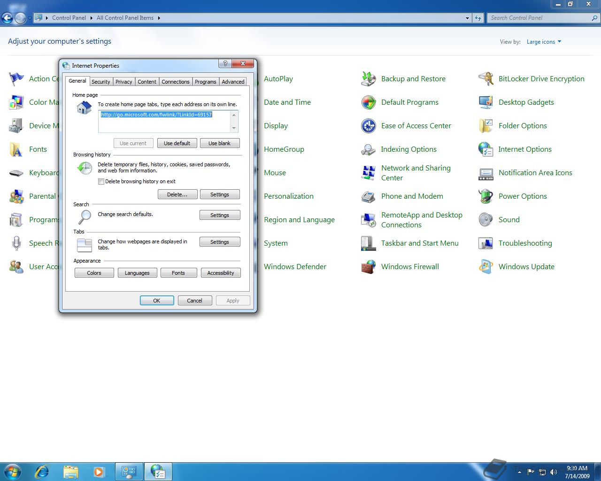
Task: Expand the address bar history dropdown
Action: 467,18
